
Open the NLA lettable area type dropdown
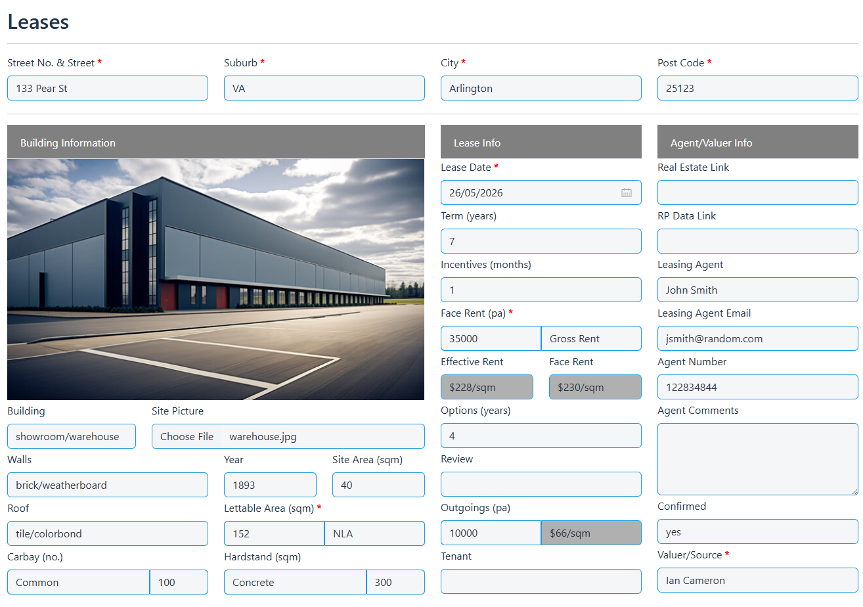point(374,533)
